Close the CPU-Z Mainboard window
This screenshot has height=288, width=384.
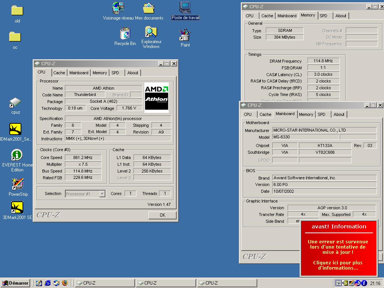pyautogui.click(x=380, y=105)
